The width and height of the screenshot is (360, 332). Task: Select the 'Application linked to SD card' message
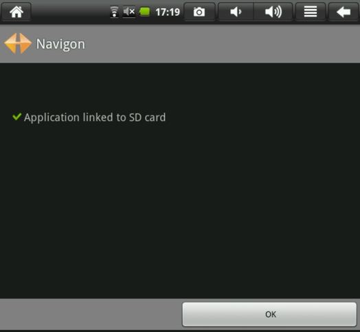(95, 118)
